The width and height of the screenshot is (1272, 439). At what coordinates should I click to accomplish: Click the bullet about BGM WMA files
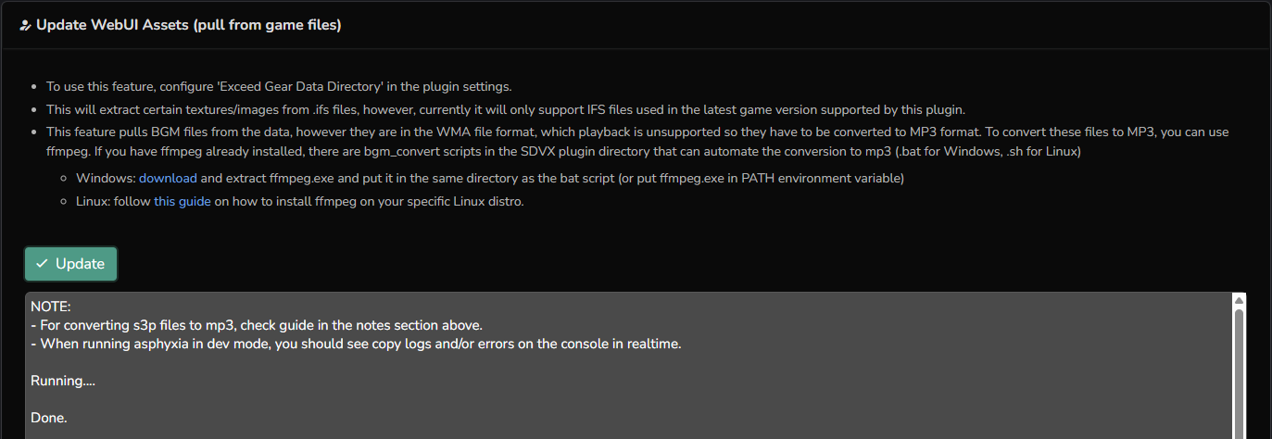(463, 132)
